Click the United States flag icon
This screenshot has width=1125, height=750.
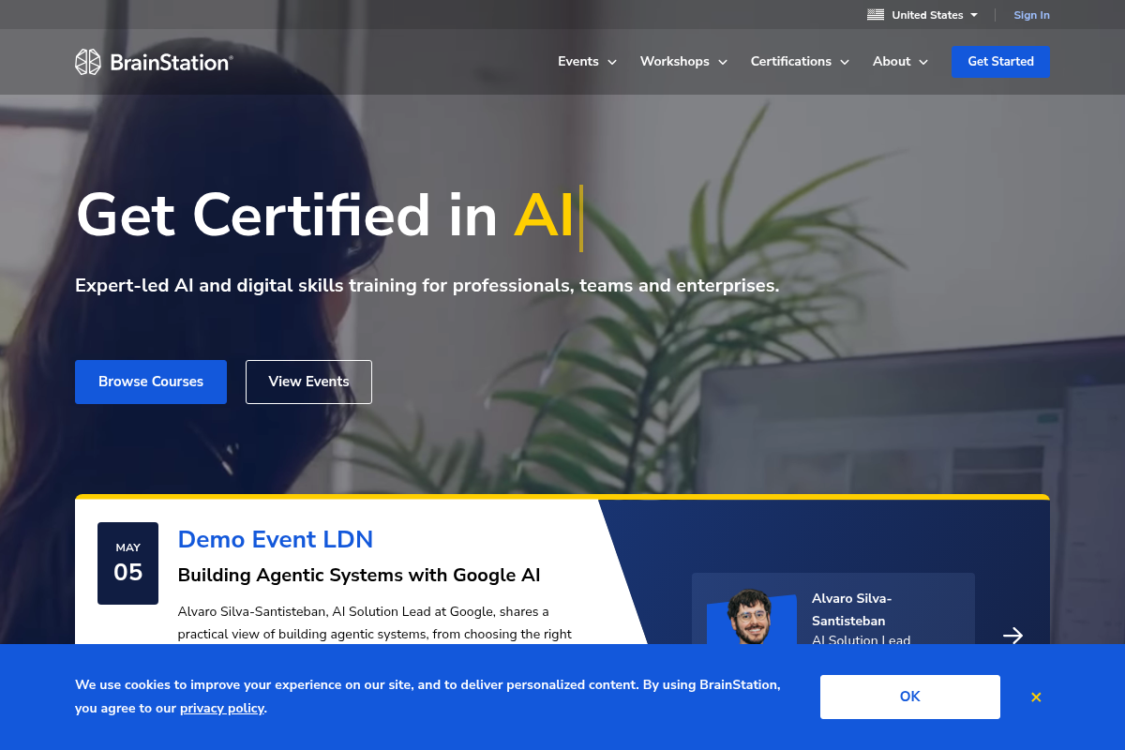pyautogui.click(x=876, y=15)
